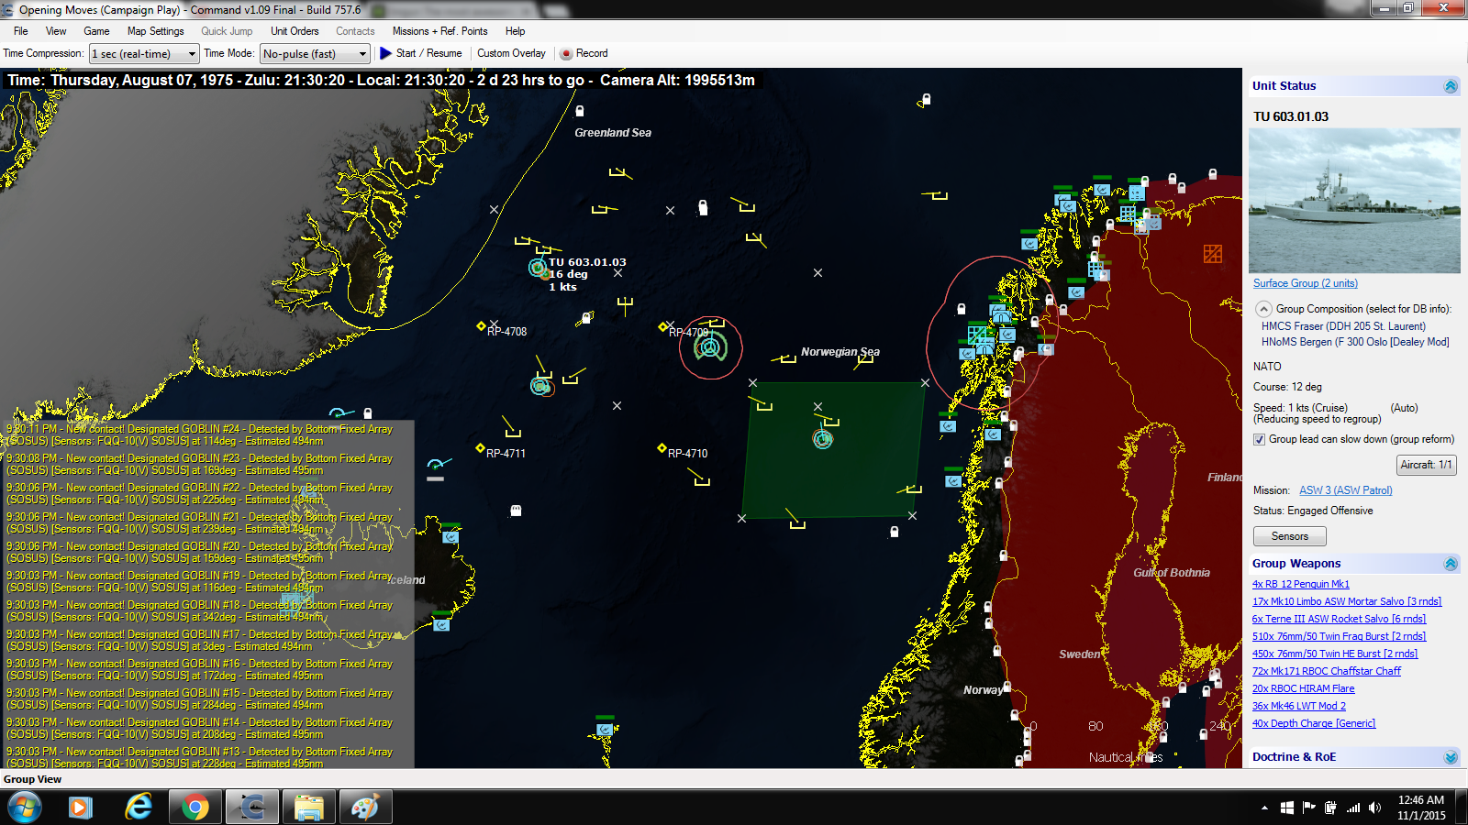This screenshot has width=1468, height=825.
Task: Click the 36x Mk46 LWT Mod 2 link
Action: [1299, 706]
